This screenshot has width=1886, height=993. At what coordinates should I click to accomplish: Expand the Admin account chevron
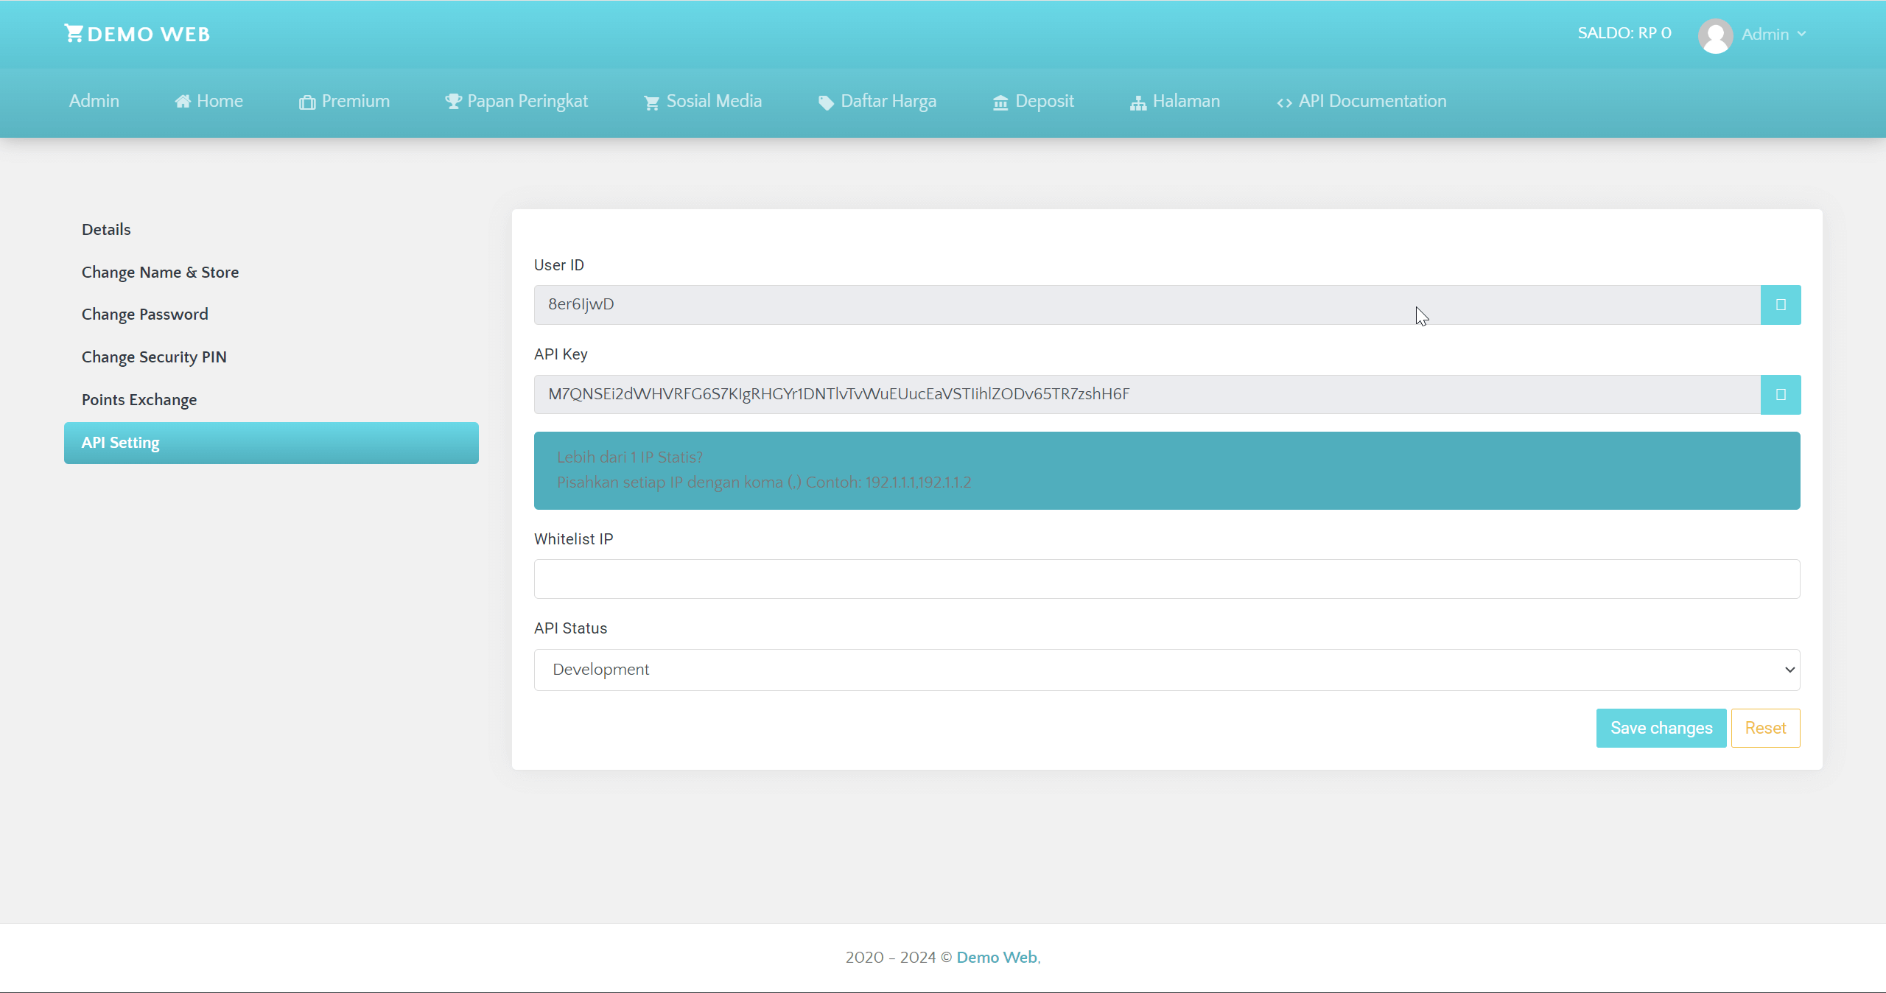1801,35
